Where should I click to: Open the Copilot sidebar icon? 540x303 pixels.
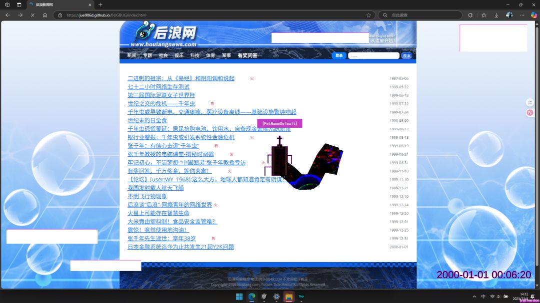[534, 15]
